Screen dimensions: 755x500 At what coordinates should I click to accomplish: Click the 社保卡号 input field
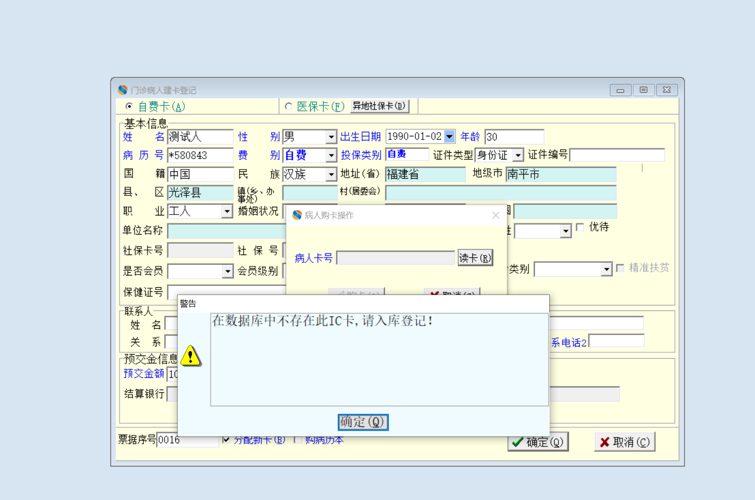200,250
